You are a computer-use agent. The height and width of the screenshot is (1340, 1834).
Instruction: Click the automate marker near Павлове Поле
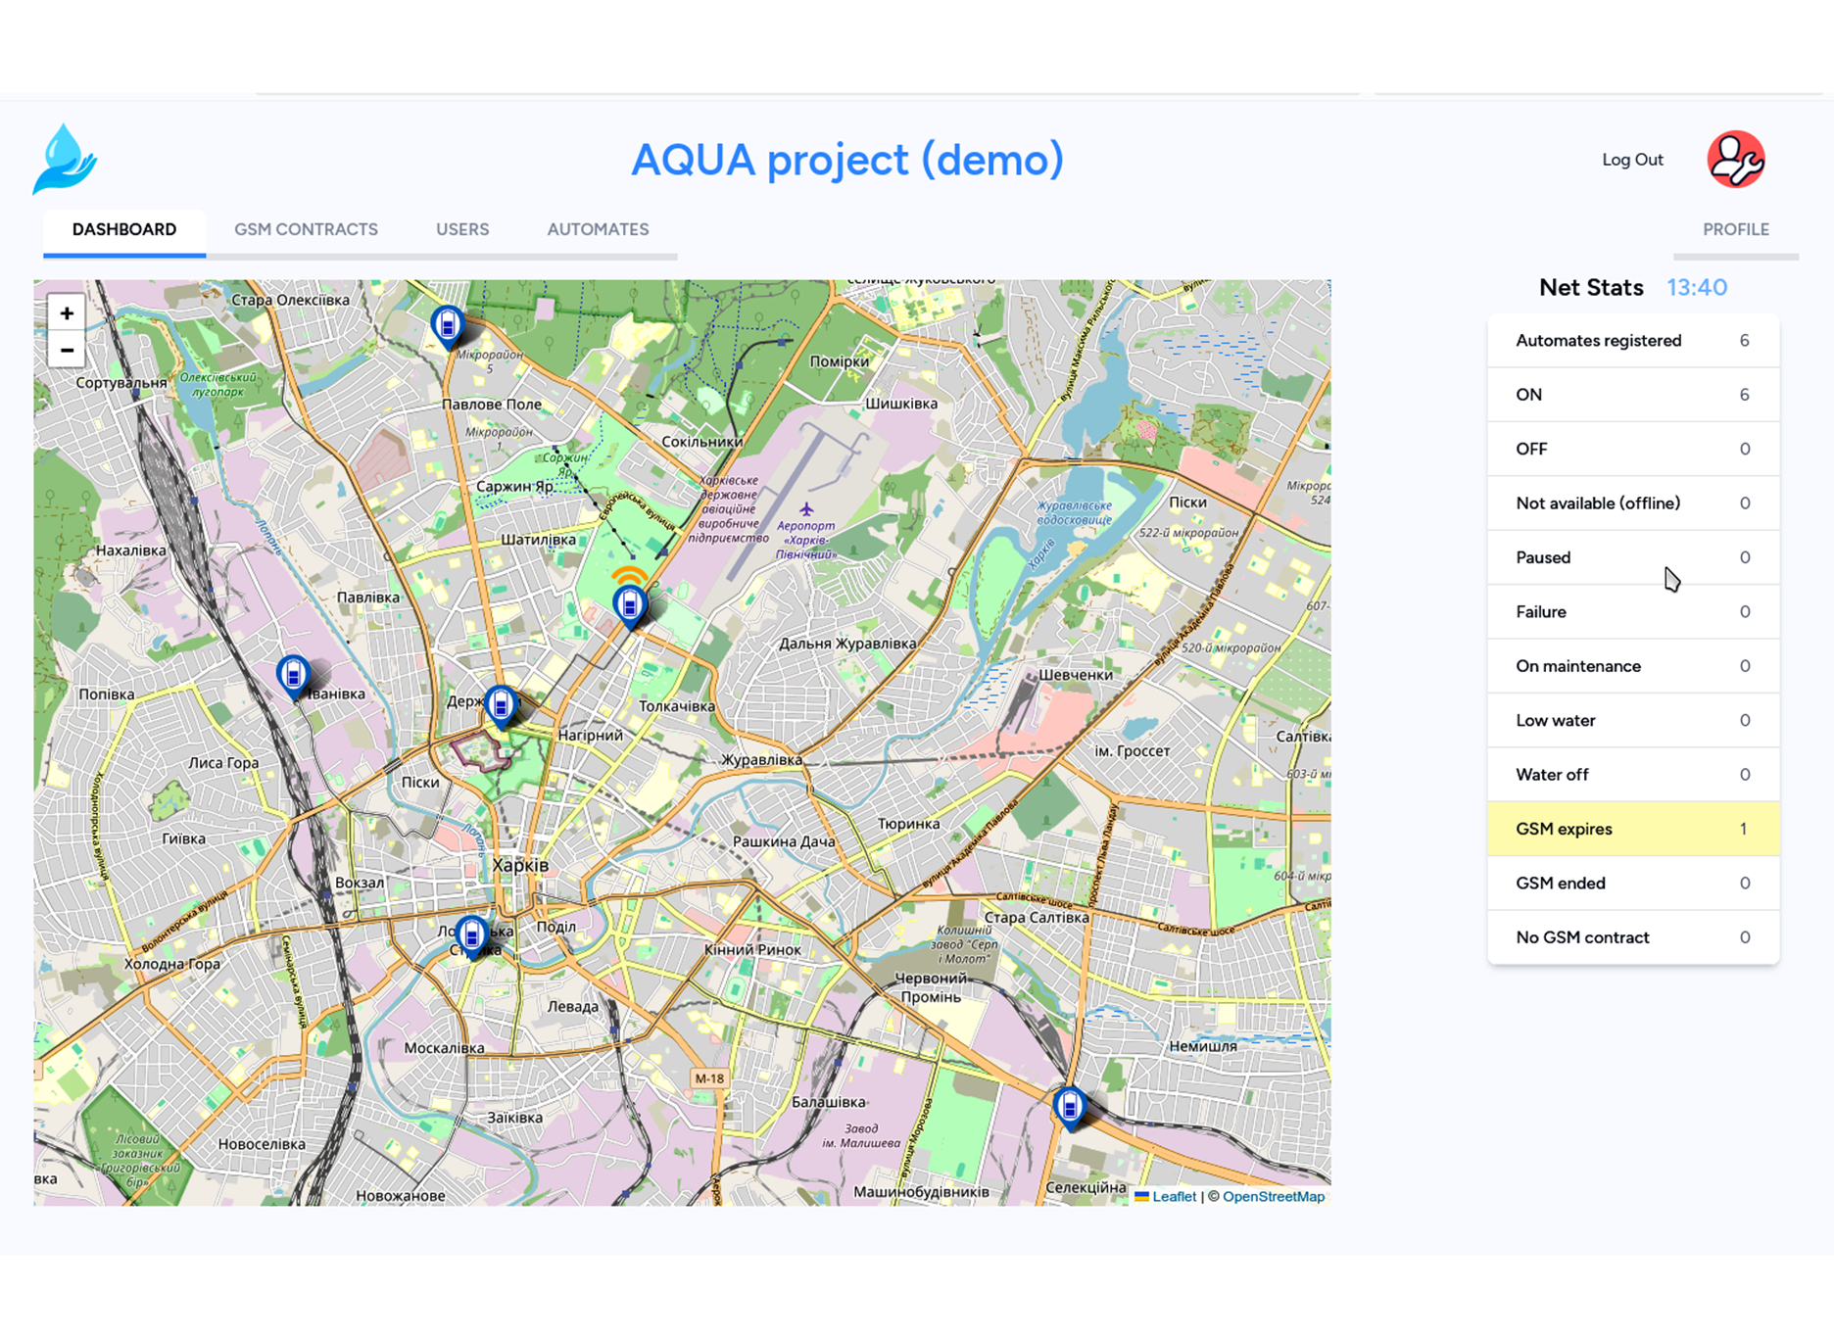click(x=448, y=325)
